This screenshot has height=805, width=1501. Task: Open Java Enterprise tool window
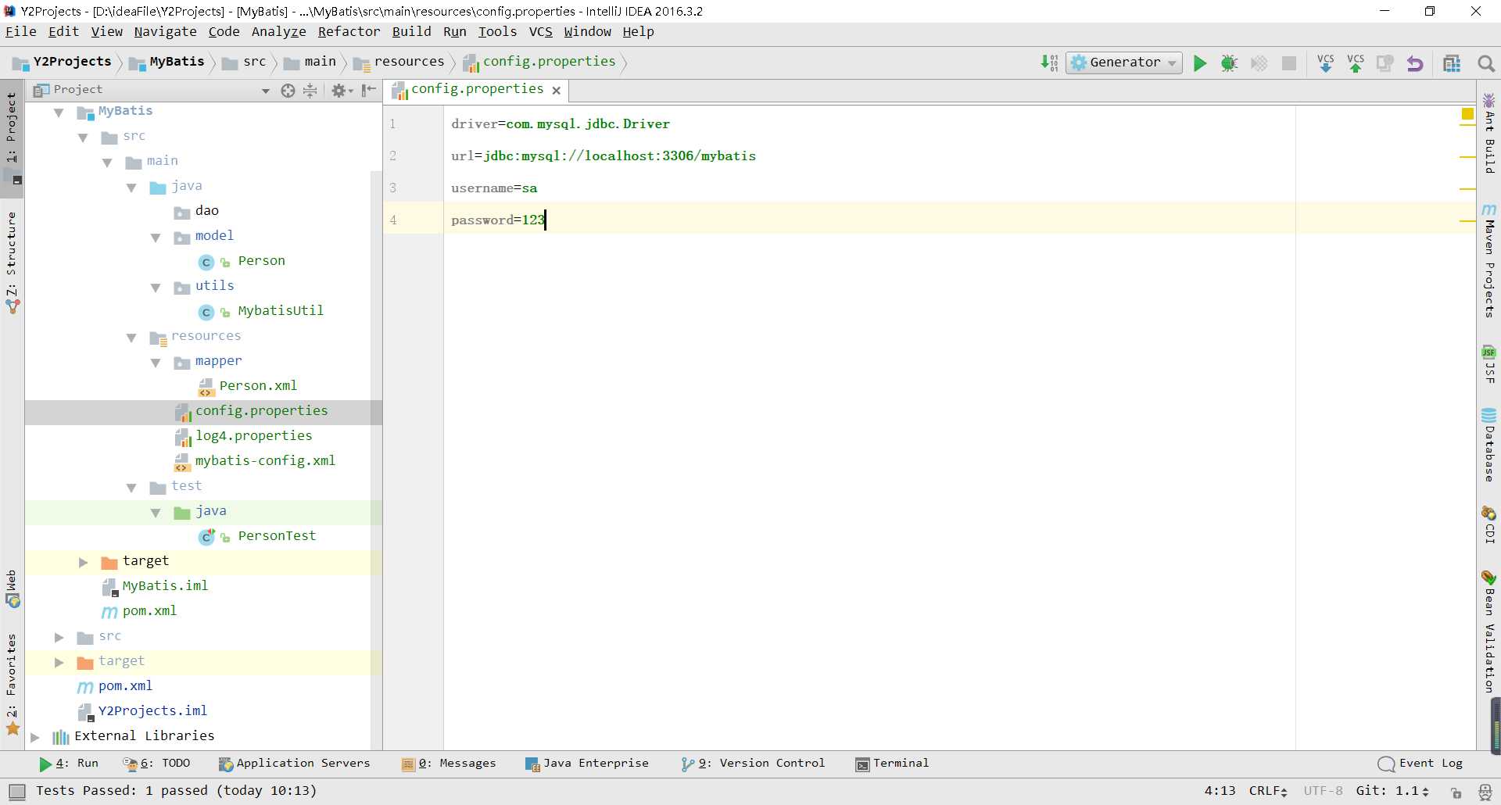587,764
